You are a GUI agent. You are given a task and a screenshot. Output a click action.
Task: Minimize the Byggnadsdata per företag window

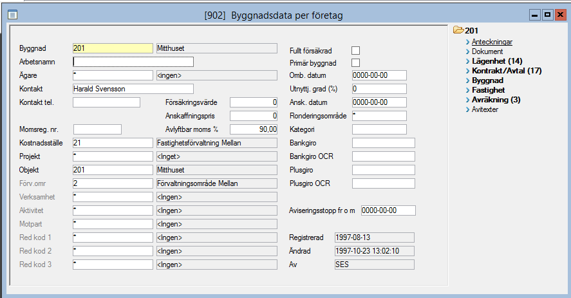(534, 15)
